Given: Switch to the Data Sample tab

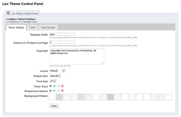Looking at the screenshot, I should pyautogui.click(x=48, y=28).
